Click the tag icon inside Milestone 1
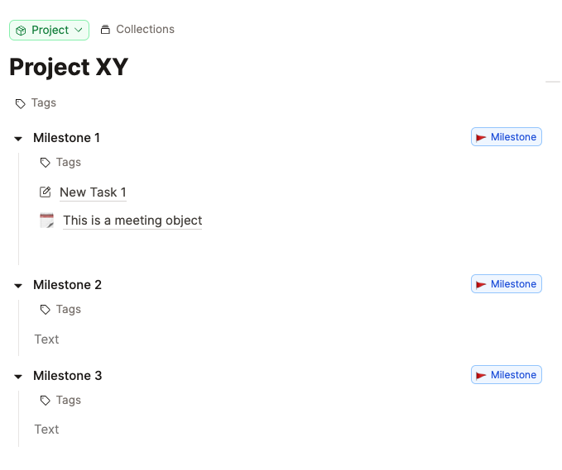562x470 pixels. coord(46,163)
